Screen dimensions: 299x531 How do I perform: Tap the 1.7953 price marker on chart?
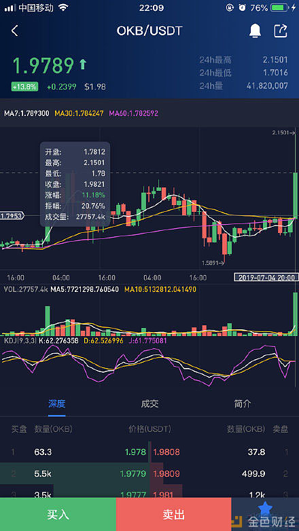tap(12, 216)
